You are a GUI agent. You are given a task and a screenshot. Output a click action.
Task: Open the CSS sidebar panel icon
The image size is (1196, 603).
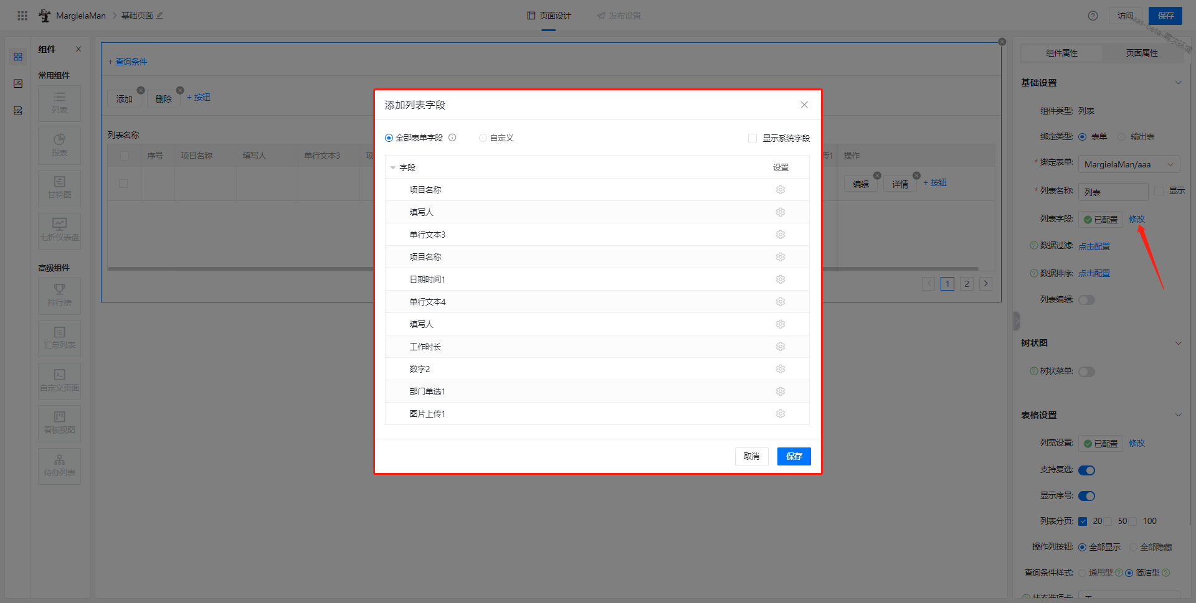click(x=18, y=110)
